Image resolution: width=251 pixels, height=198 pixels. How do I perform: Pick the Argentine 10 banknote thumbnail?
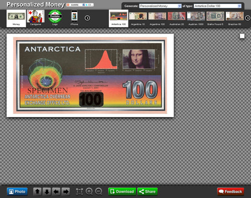pos(138,18)
